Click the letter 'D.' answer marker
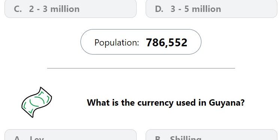Viewport: 280px width, 140px height. tap(159, 9)
